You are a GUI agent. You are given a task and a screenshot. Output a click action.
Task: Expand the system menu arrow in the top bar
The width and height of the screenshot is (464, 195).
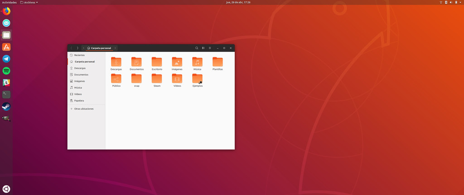[461, 2]
